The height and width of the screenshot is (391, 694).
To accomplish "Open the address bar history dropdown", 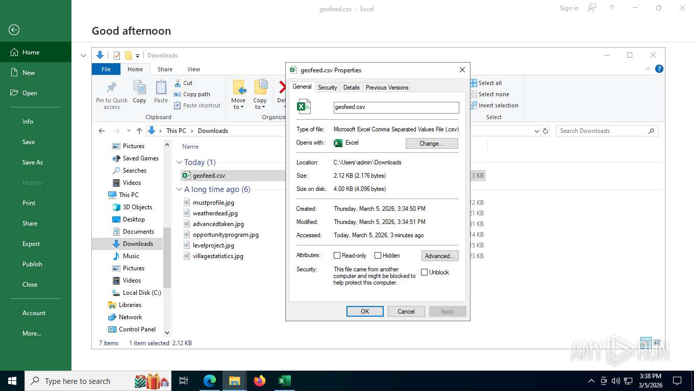I will click(536, 131).
